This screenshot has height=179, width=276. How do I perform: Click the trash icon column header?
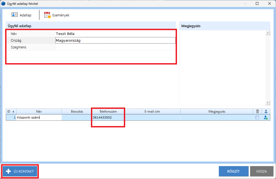(257, 111)
